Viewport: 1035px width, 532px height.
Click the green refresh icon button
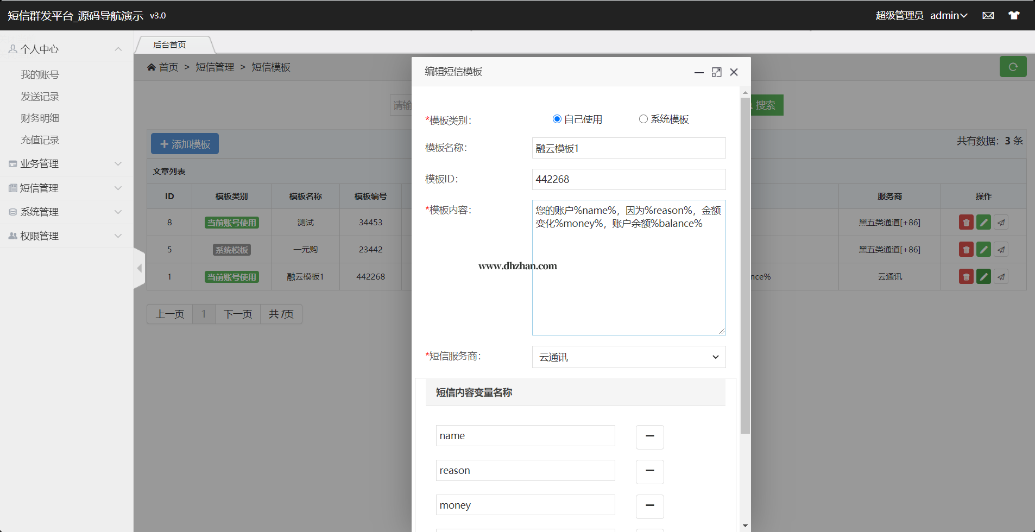click(1013, 67)
